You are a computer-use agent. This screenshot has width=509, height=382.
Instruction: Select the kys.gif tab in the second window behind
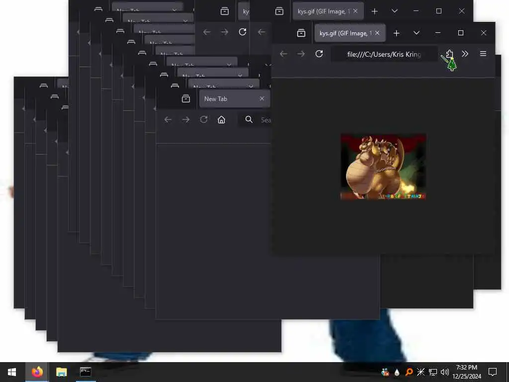328,11
